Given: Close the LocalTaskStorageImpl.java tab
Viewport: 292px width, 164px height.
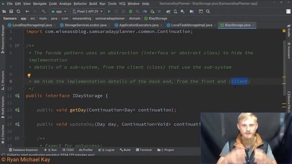Looking at the screenshot, I should tap(215, 25).
